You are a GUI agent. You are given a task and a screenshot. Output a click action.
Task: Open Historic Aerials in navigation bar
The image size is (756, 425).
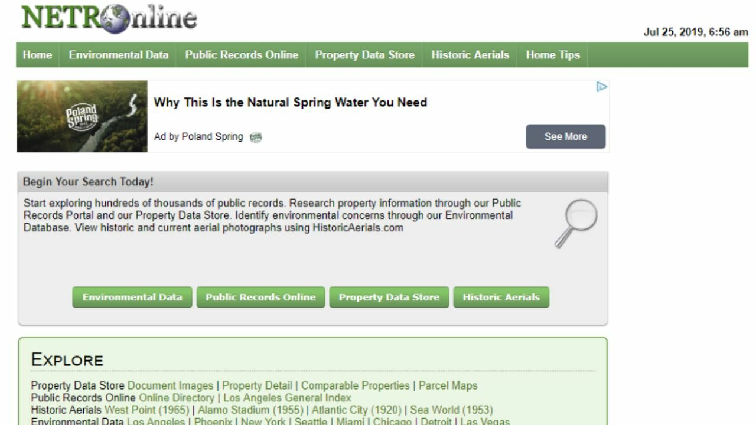[470, 55]
